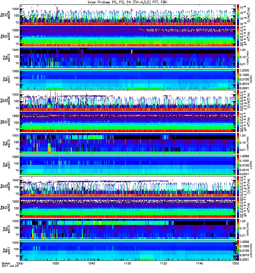Click the '0.0001' value on thd fbk scm1 color bar
Image resolution: width=255 pixels, height=273 pixels.
(244, 174)
